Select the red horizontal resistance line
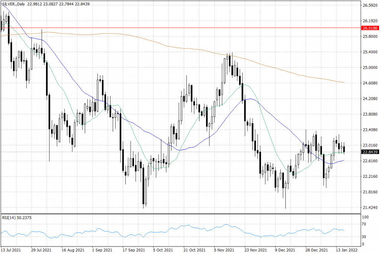The height and width of the screenshot is (254, 381). pos(186,28)
